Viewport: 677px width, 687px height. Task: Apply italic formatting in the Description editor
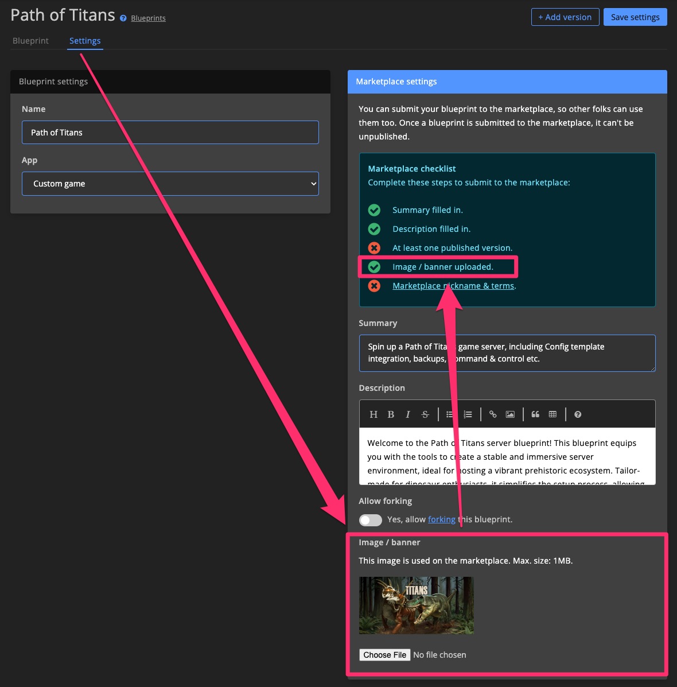pyautogui.click(x=408, y=414)
